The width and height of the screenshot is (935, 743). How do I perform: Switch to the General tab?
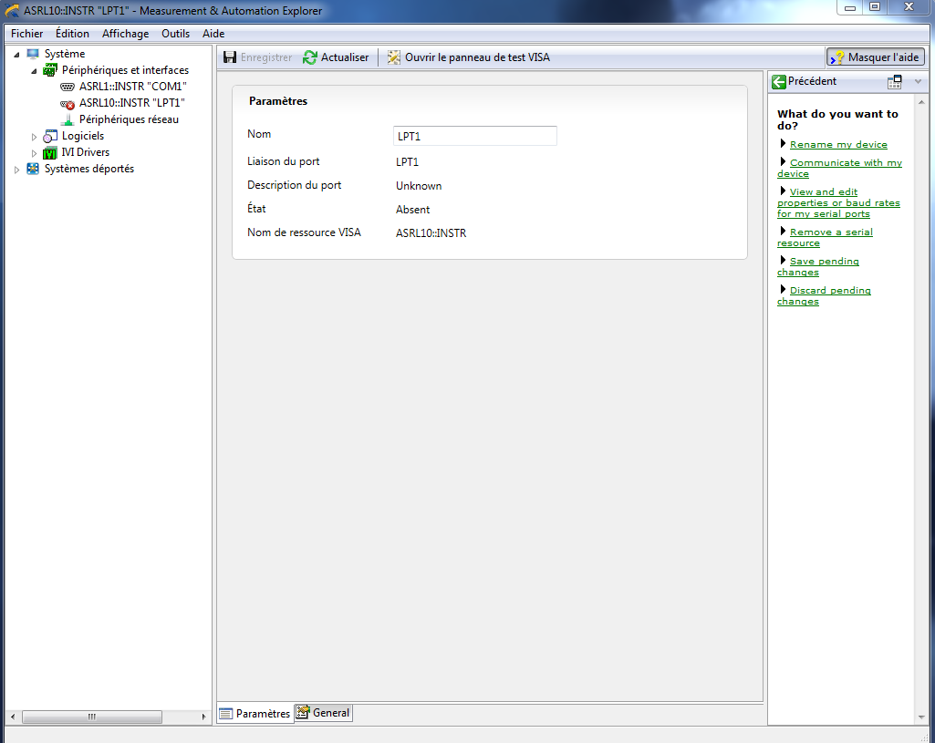coord(323,713)
